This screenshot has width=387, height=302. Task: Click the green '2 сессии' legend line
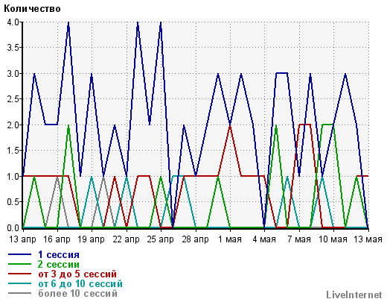coord(19,264)
